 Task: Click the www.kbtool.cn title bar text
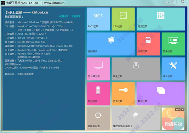pos(54,3)
